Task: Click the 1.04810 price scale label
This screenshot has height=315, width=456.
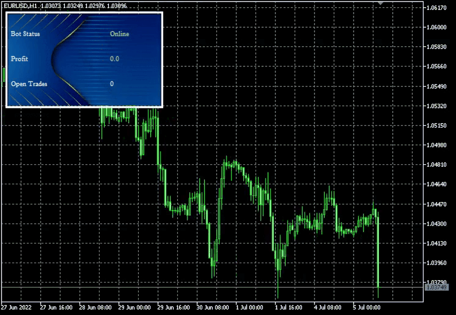Action: 436,165
